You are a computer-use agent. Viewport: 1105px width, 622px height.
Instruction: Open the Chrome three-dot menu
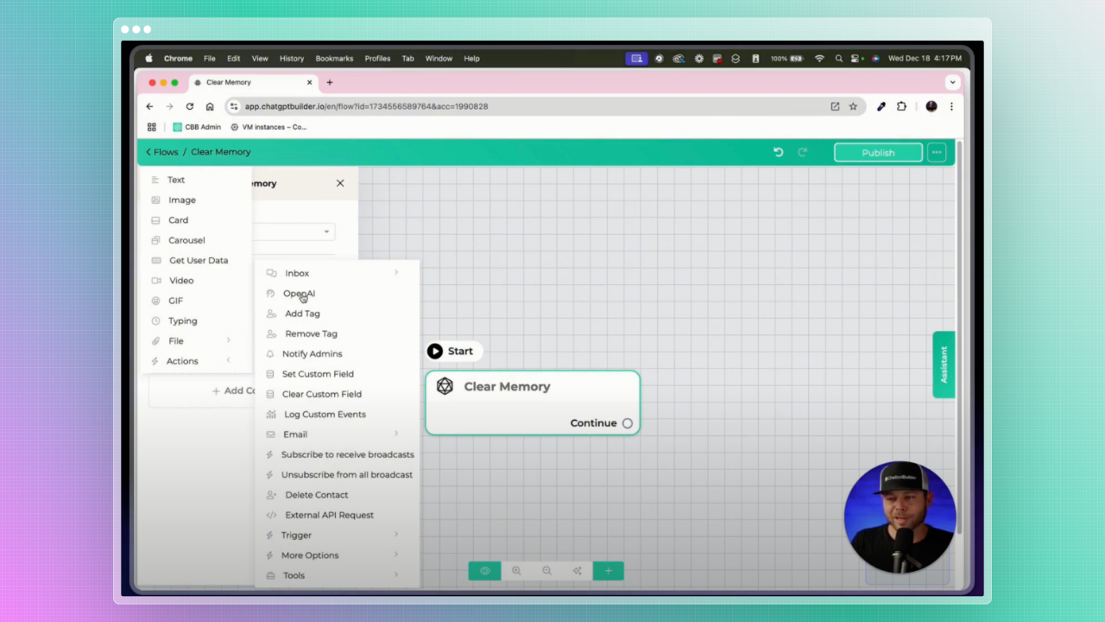coord(951,106)
